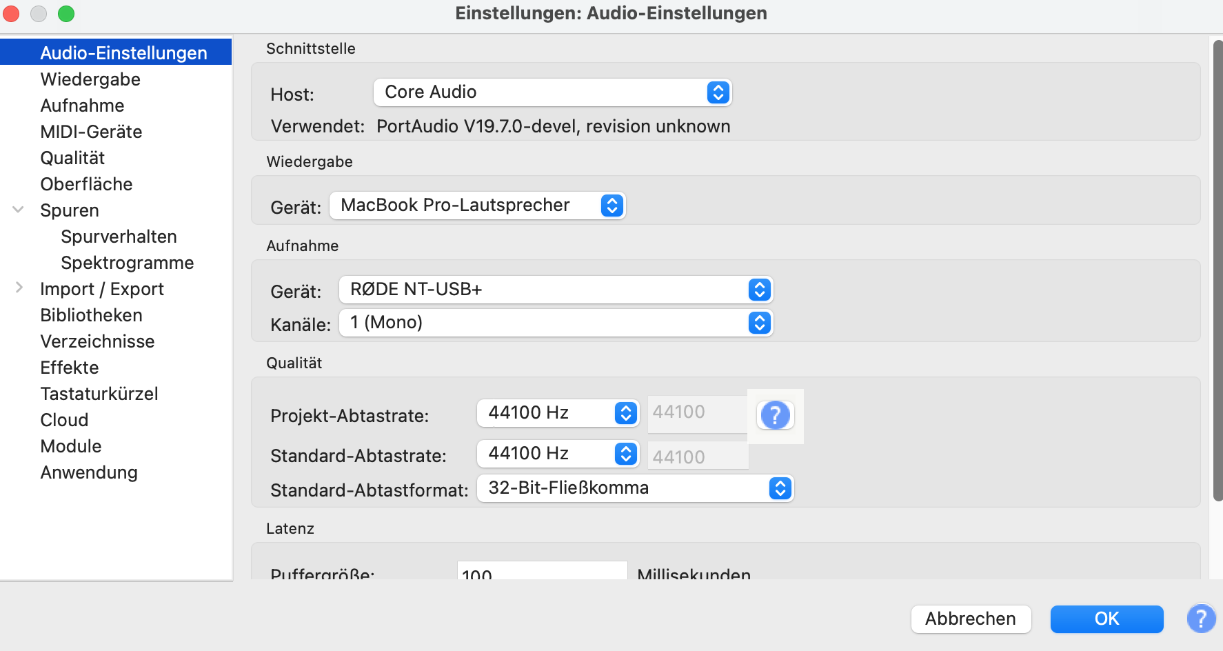Open the Standard-Abtastrate dropdown

557,454
